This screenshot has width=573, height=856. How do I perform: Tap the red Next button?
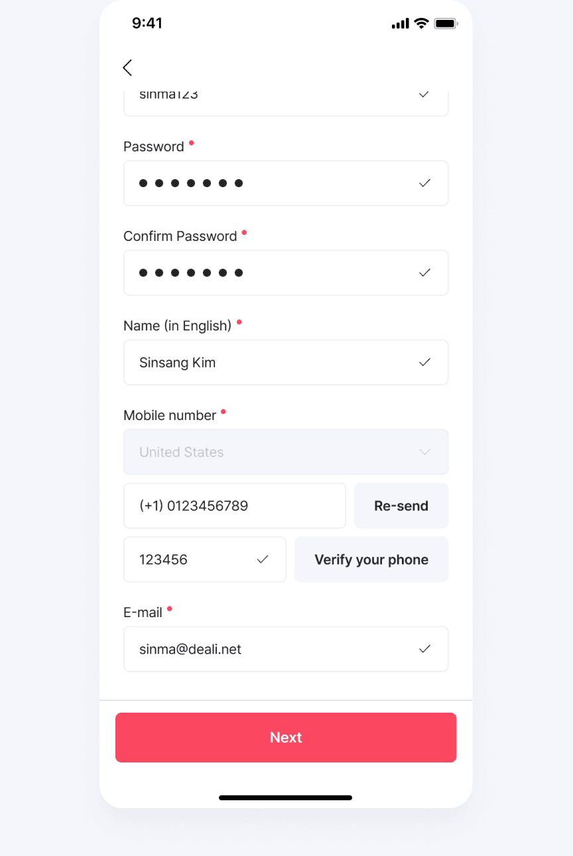coord(286,737)
